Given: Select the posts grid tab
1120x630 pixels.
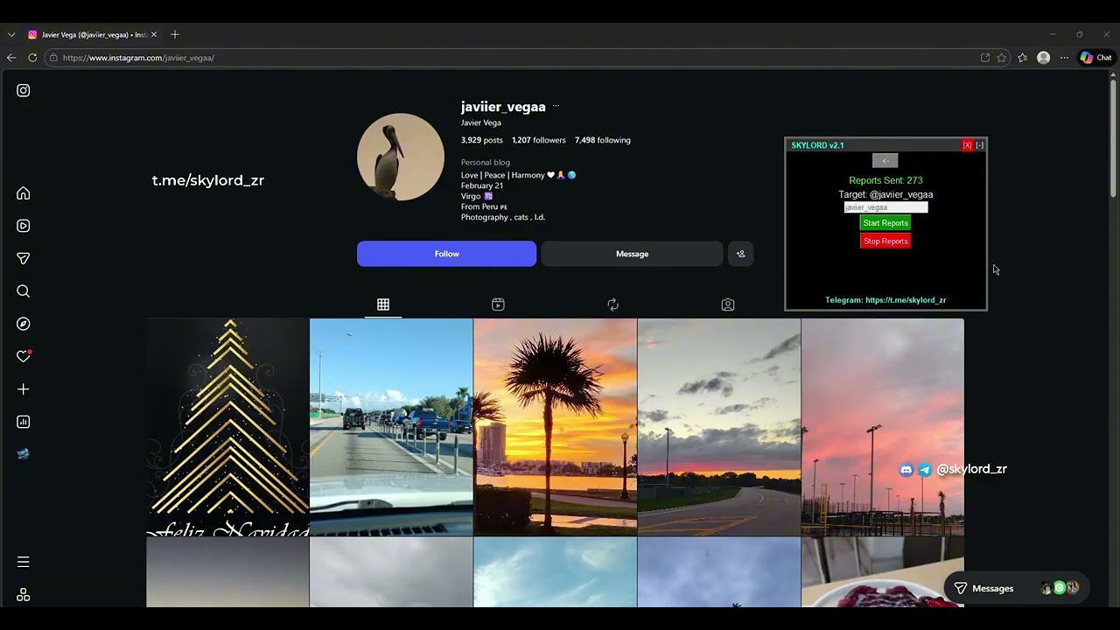Looking at the screenshot, I should tap(383, 304).
